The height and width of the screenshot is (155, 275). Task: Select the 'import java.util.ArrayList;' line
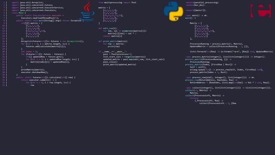coord(27,3)
